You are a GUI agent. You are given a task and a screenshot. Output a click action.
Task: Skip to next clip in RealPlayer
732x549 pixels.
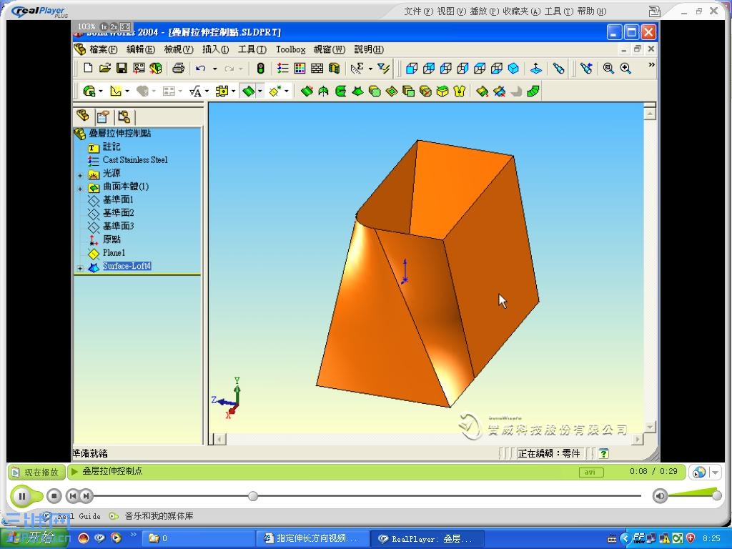86,496
